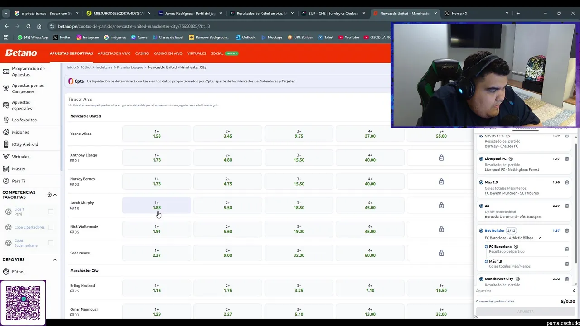580x326 pixels.
Task: Click the Betano logo
Action: 21,53
